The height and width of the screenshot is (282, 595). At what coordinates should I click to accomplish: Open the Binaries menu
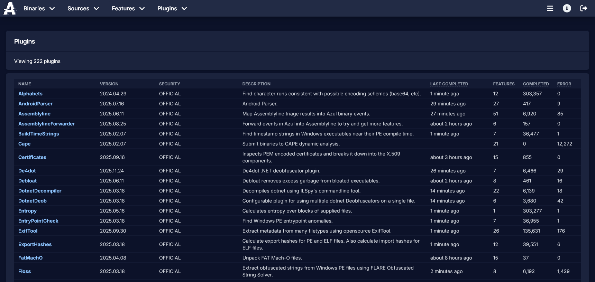(39, 8)
